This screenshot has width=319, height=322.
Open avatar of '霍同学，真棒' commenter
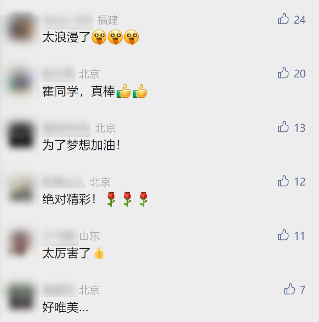point(21,82)
